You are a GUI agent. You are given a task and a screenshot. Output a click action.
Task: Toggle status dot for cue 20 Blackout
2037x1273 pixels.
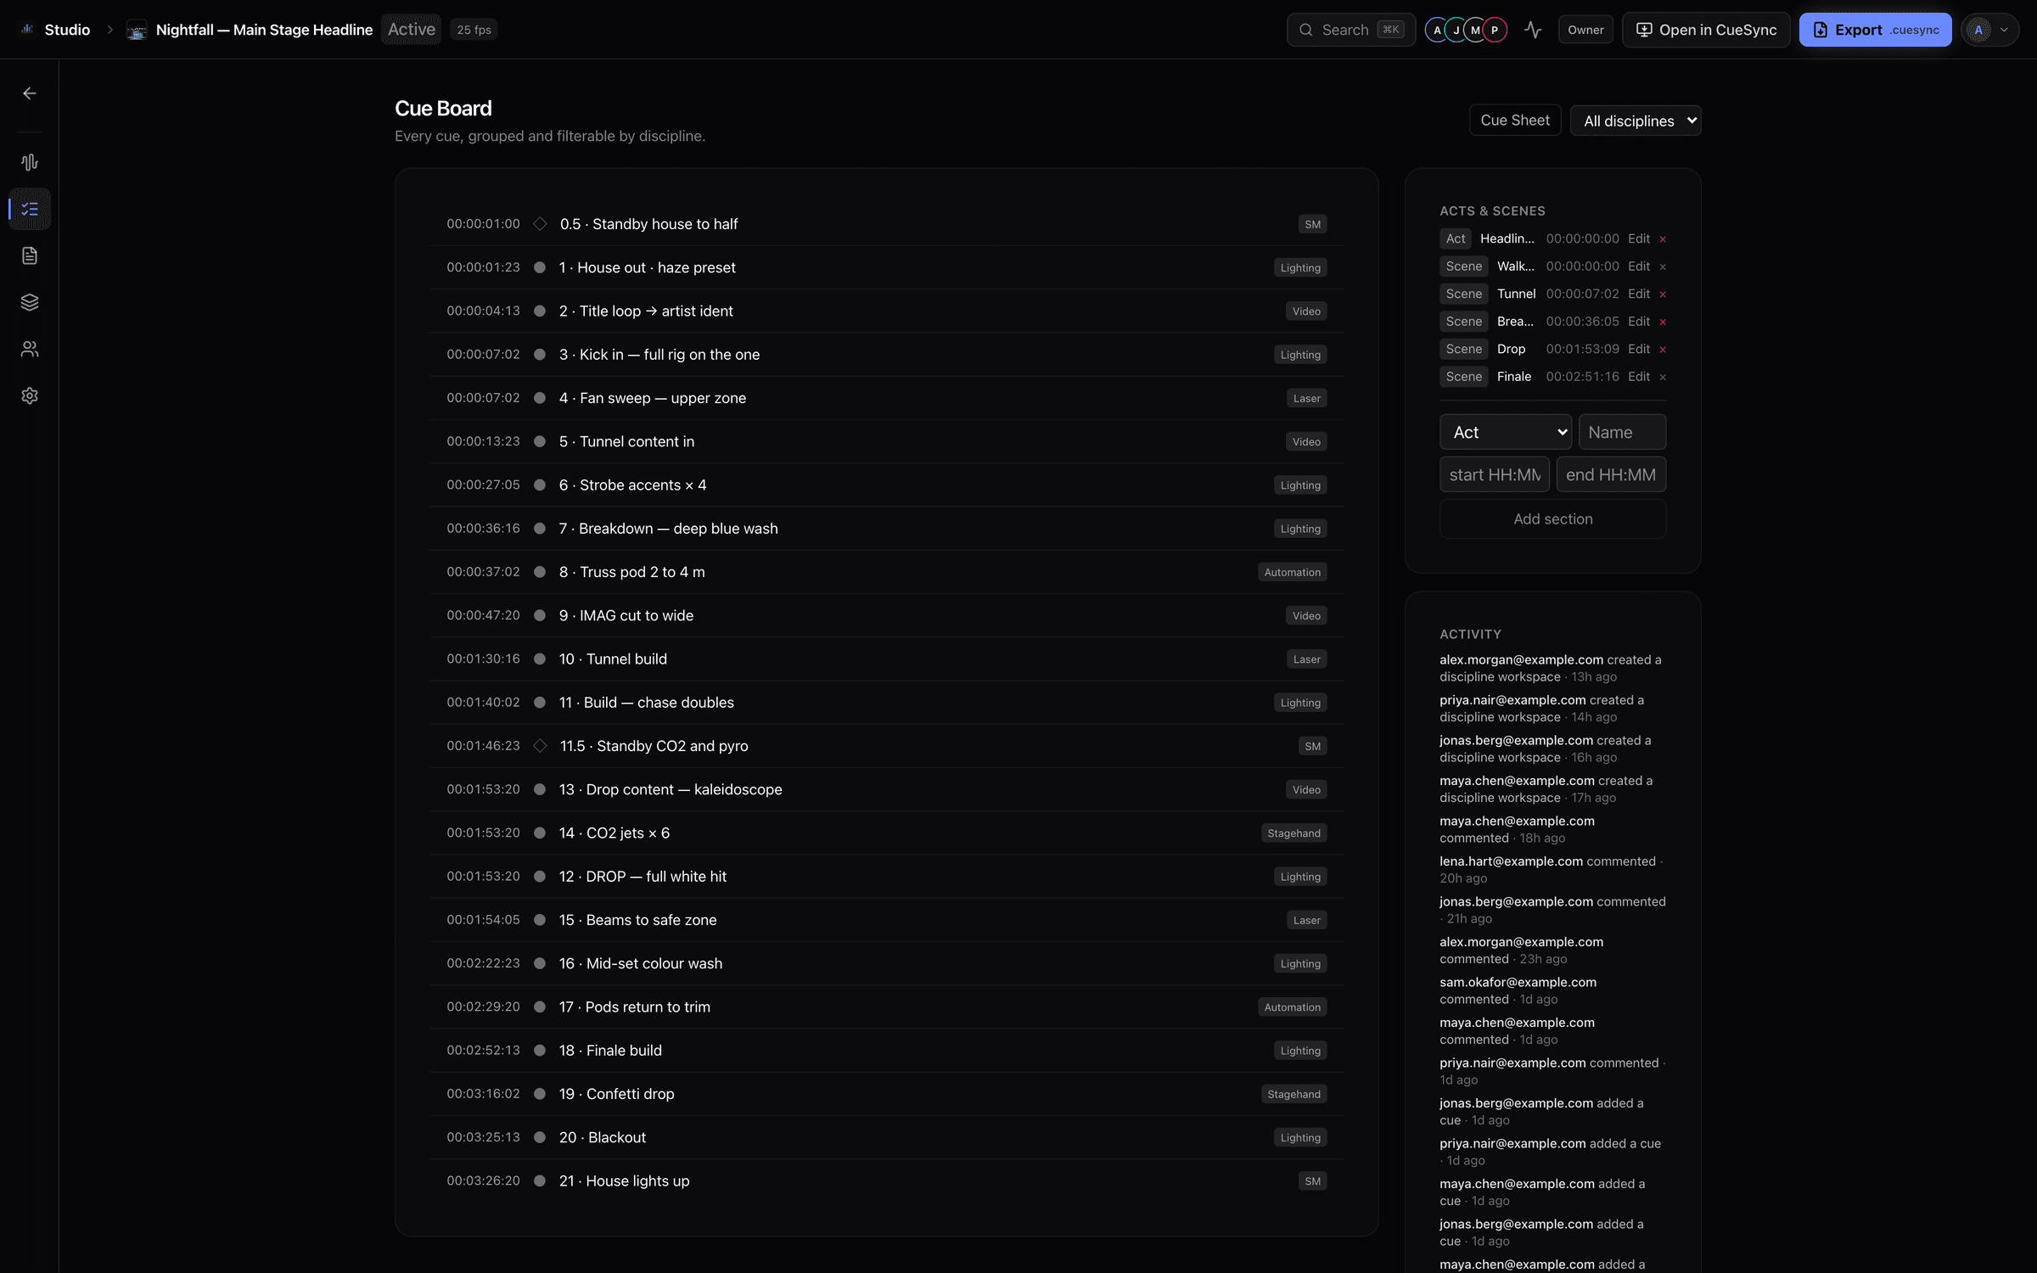click(x=539, y=1137)
